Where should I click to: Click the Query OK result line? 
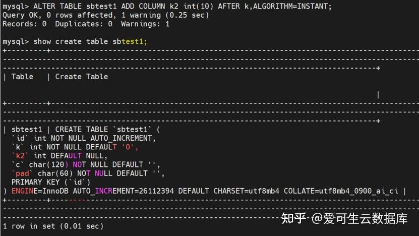[x=105, y=15]
